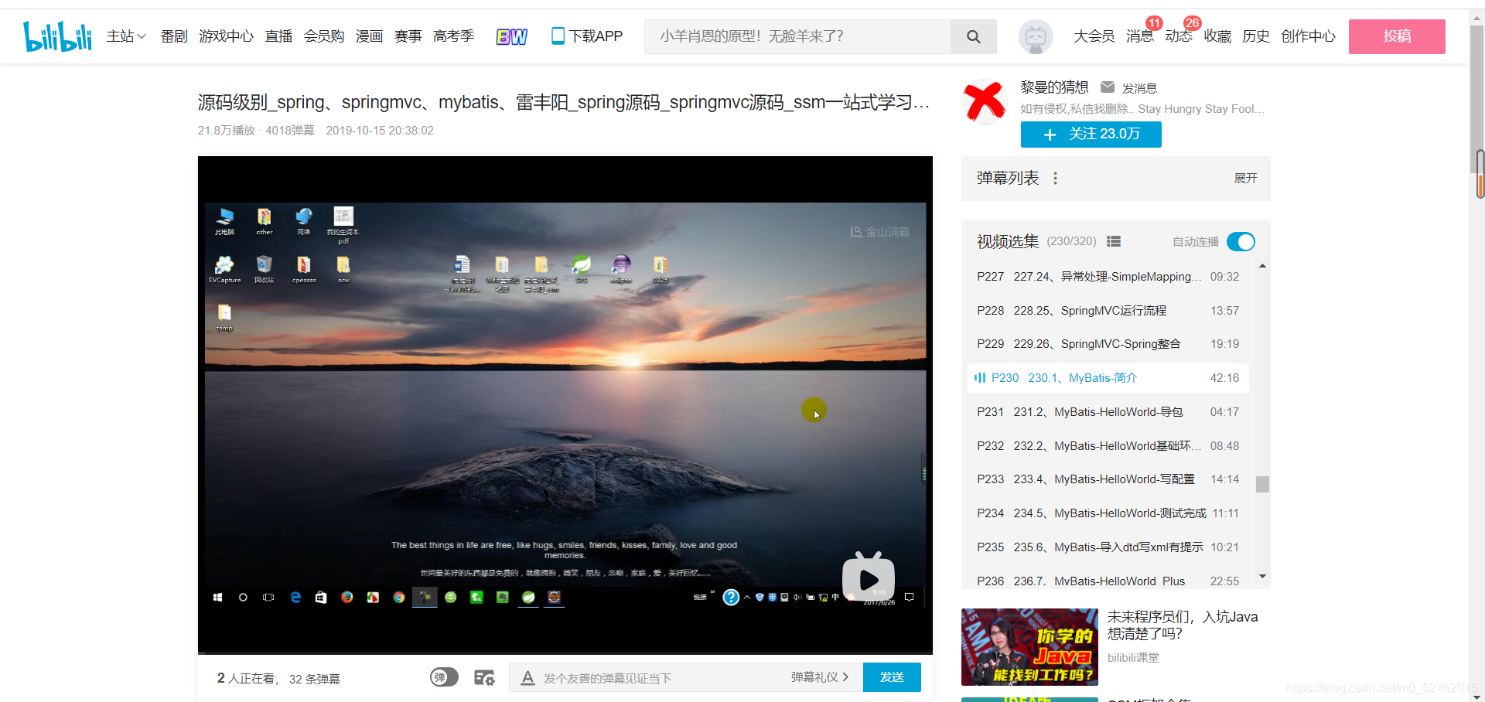Image resolution: width=1485 pixels, height=702 pixels.
Task: Toggle the 自动连播 switch
Action: (x=1241, y=242)
